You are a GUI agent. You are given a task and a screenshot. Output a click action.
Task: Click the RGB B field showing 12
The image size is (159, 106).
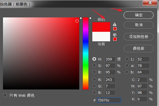pos(110,92)
